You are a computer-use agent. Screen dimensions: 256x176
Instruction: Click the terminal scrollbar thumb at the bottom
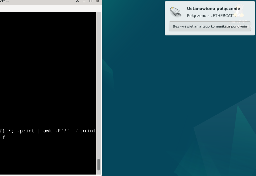pyautogui.click(x=99, y=164)
